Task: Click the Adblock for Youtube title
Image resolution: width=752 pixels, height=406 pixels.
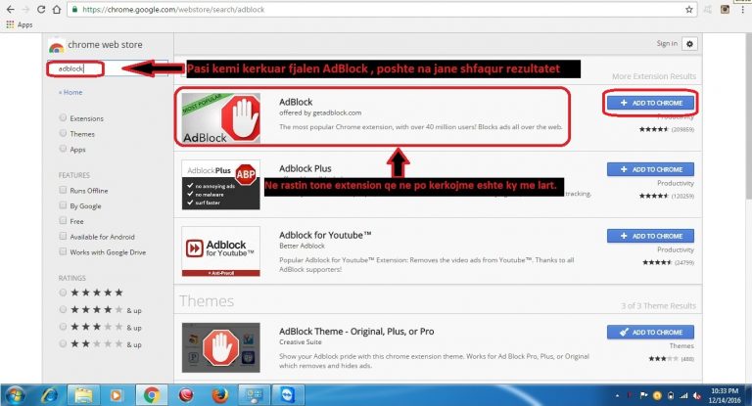Action: (325, 236)
